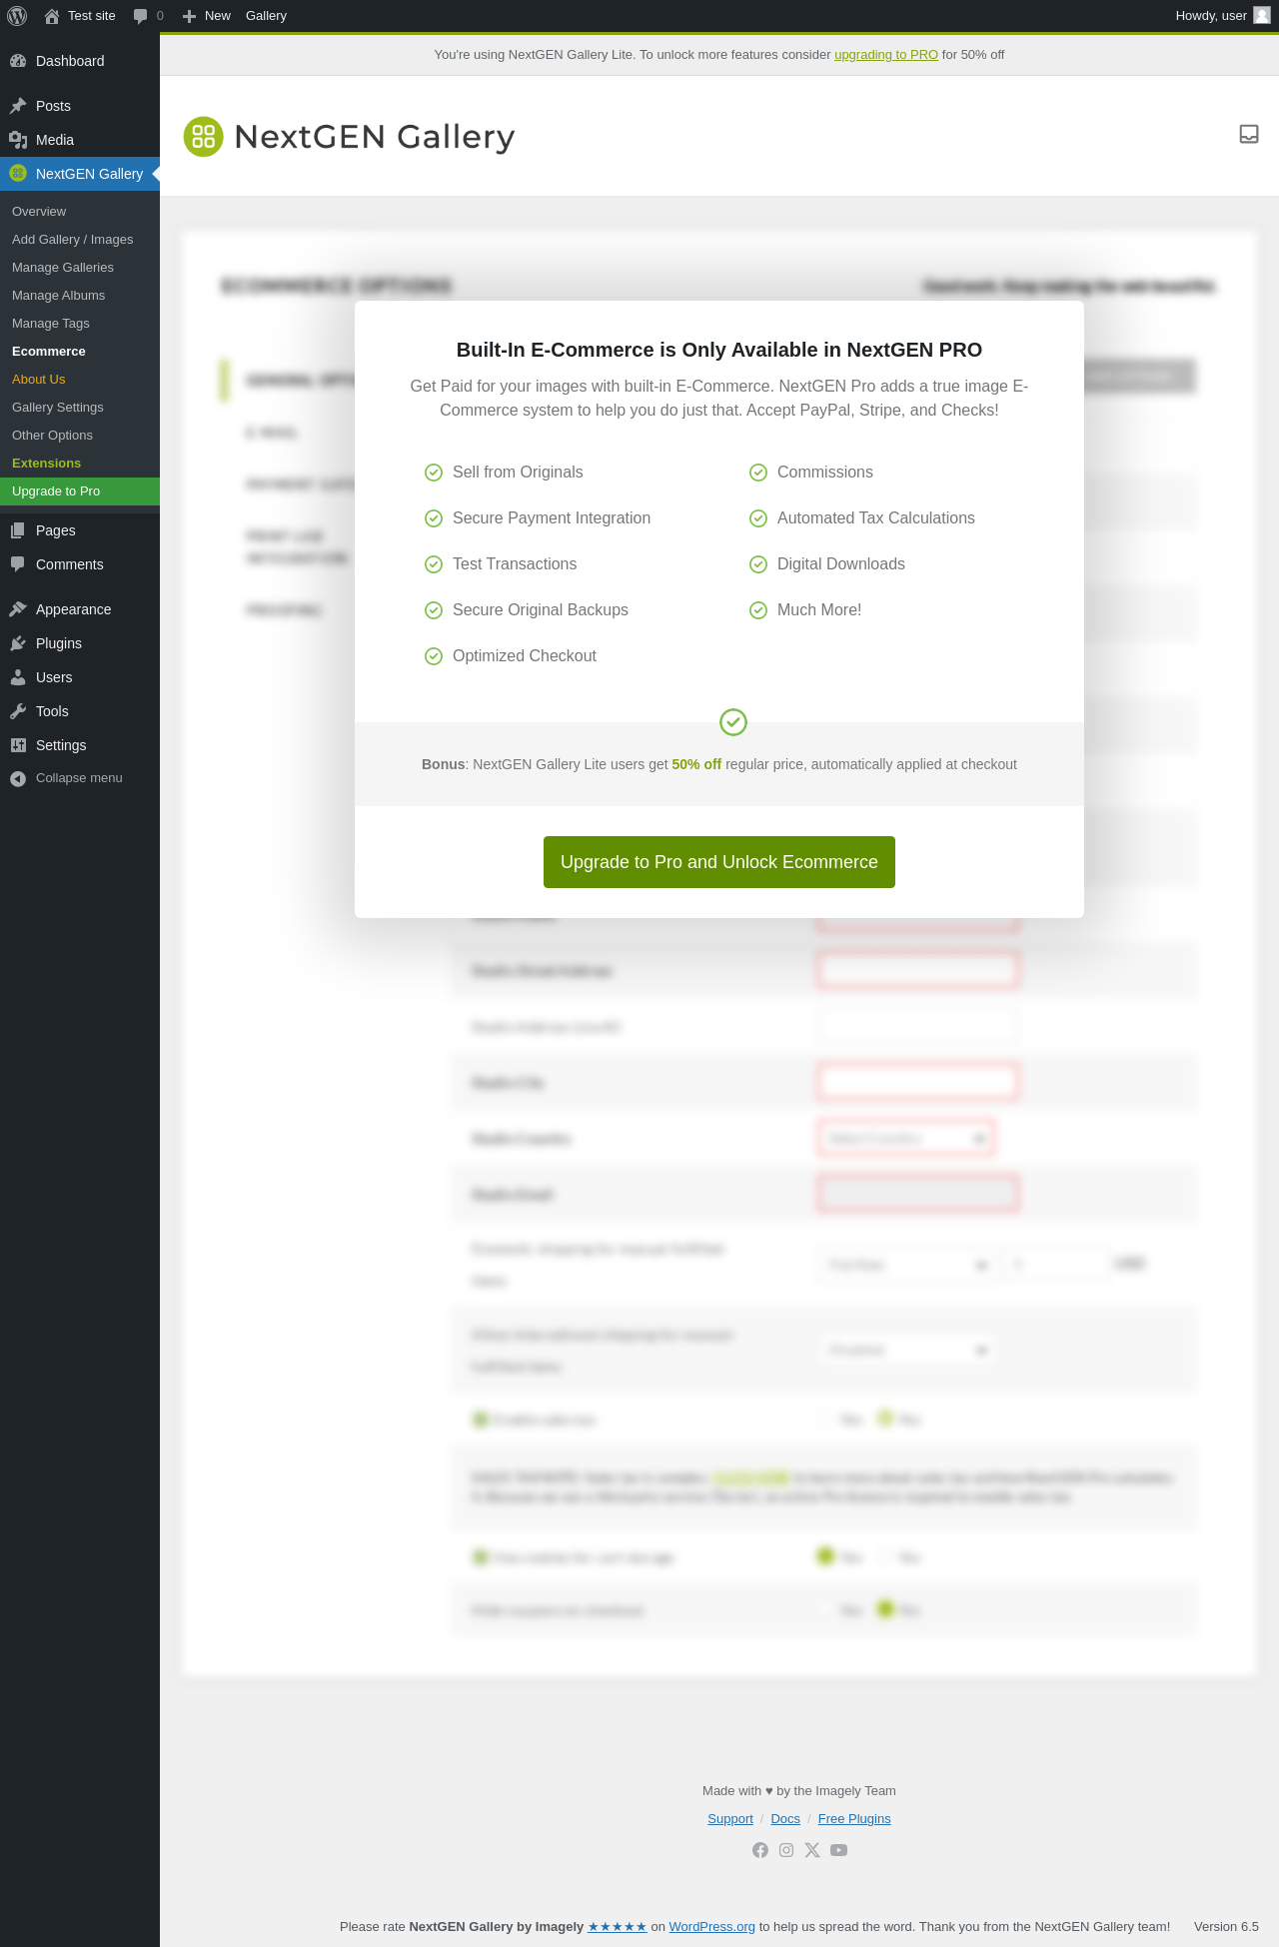Click the Posts pin icon
This screenshot has height=1947, width=1279.
18,106
